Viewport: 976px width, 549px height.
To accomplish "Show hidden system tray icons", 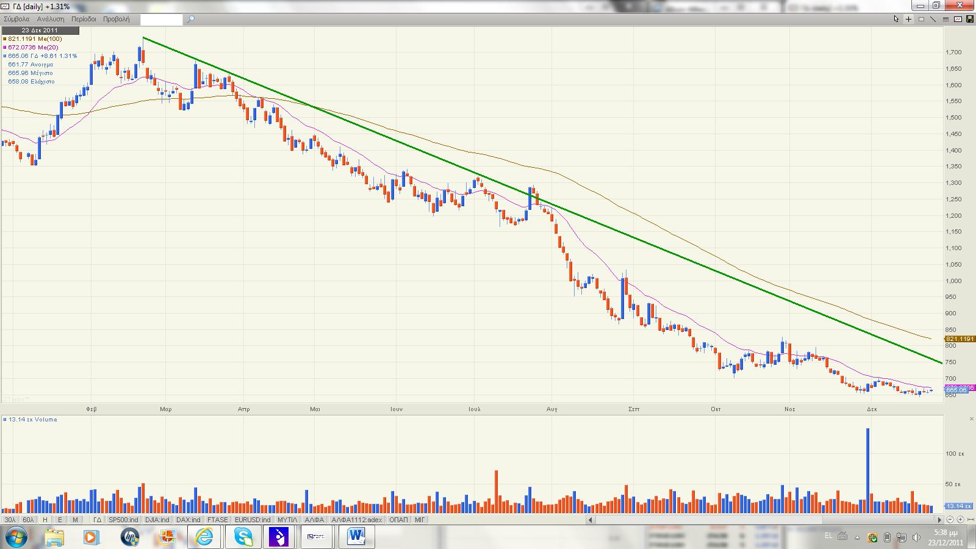I will point(858,537).
